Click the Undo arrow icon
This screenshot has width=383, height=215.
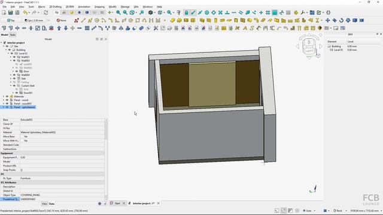25,13
